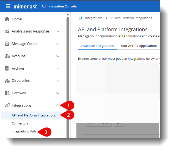Viewport: 174px width, 152px height.
Task: Expand the Analysis and Response chevron
Action: click(x=58, y=31)
